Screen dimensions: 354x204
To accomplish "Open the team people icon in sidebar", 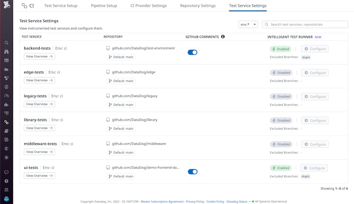I will click(x=6, y=190).
